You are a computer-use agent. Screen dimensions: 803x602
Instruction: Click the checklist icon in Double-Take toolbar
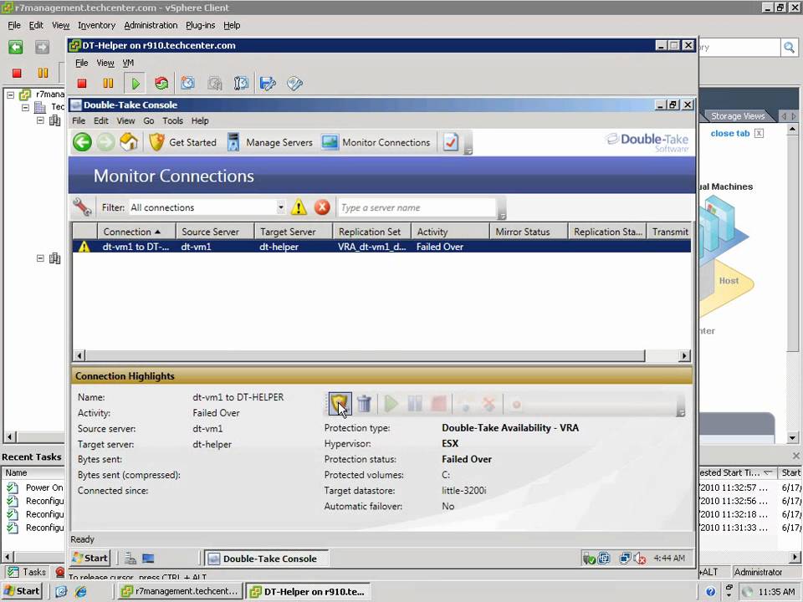coord(451,142)
